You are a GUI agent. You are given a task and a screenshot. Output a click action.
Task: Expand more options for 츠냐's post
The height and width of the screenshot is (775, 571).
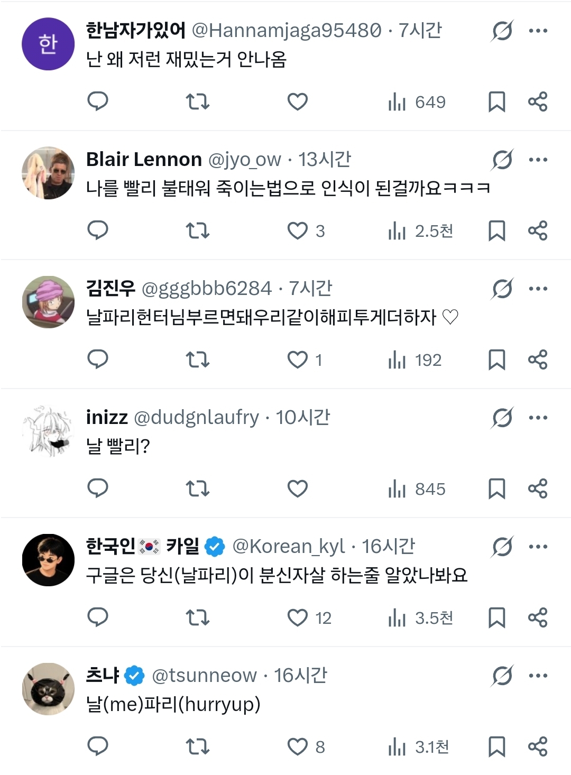pyautogui.click(x=538, y=676)
